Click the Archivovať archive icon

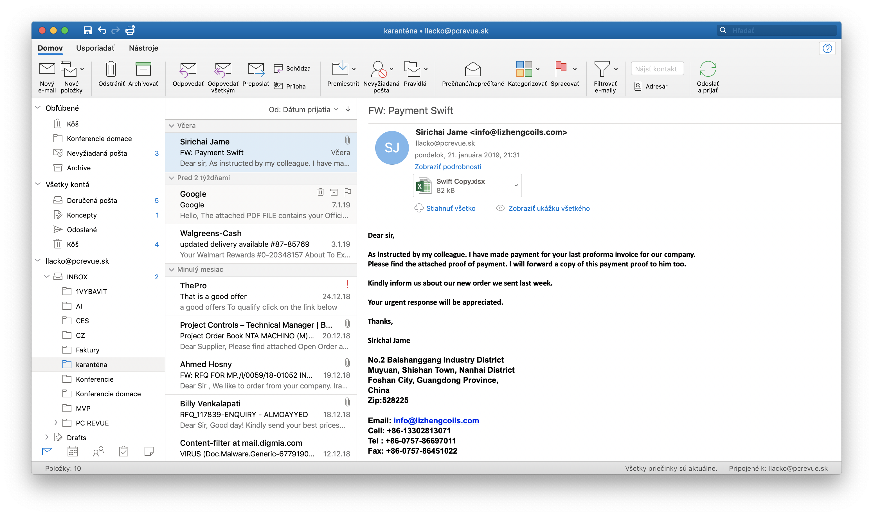pyautogui.click(x=143, y=69)
